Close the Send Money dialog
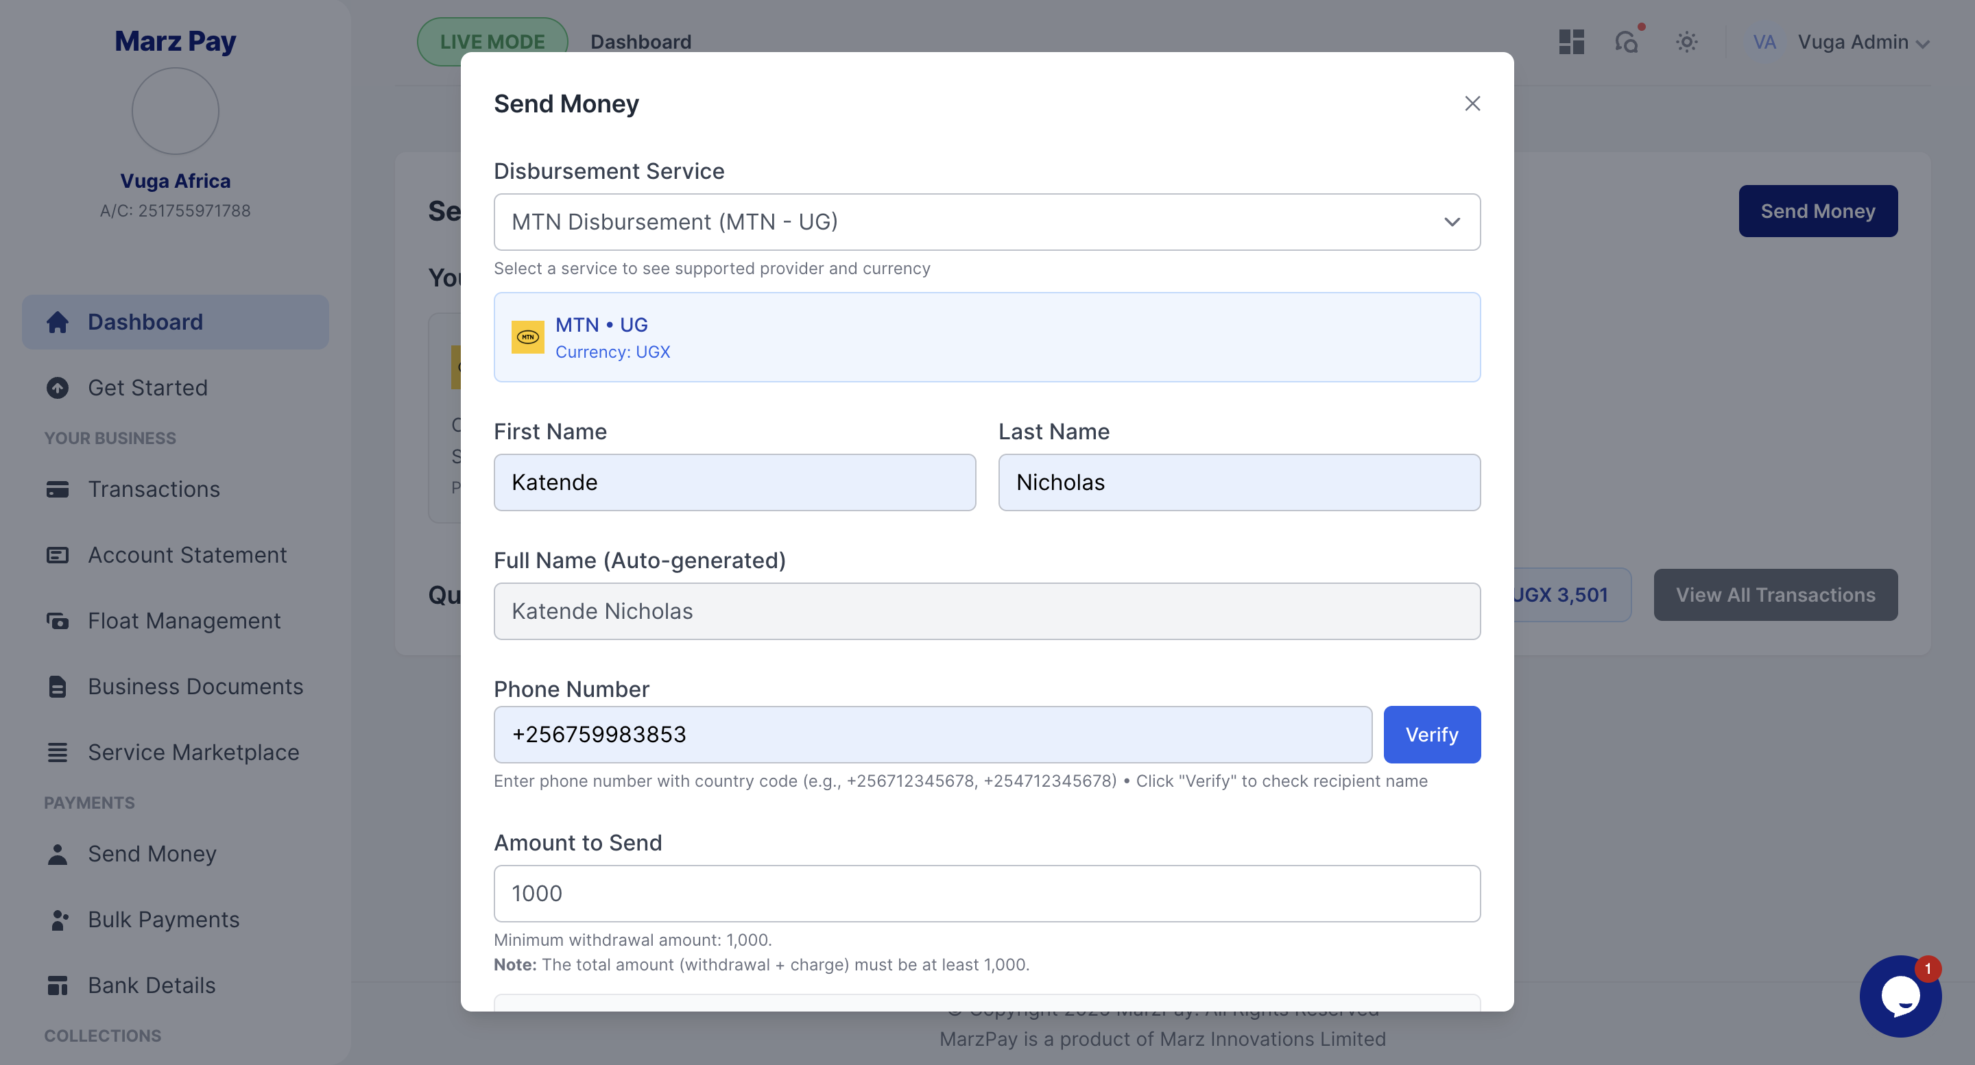This screenshot has height=1065, width=1975. coord(1472,103)
